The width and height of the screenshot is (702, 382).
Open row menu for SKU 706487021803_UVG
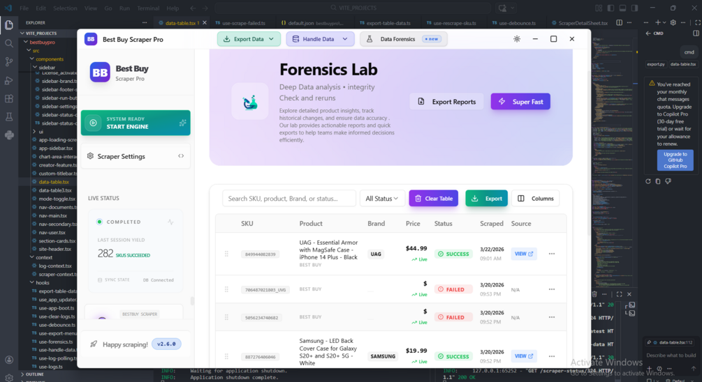pyautogui.click(x=552, y=289)
